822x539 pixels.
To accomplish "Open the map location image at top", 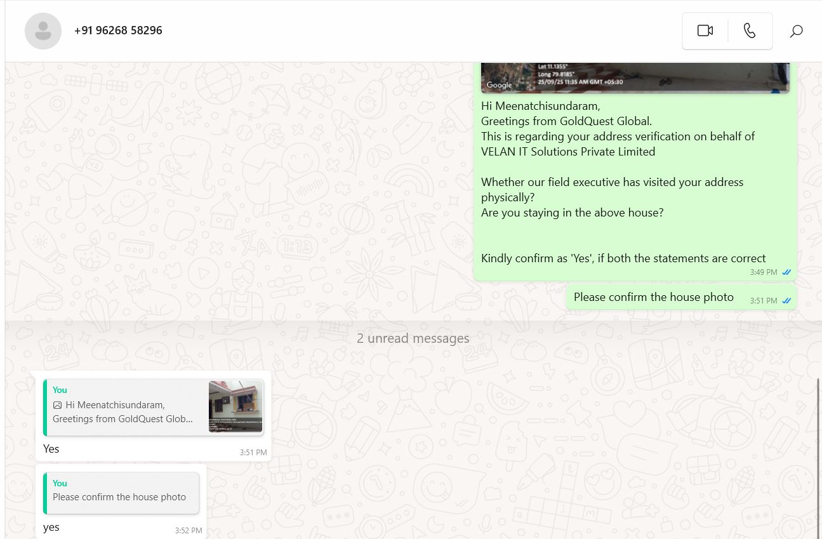I will [x=635, y=77].
